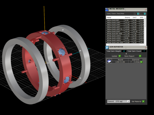Screen dimensions: 154x115
Task: Click the green arrow beside Update
Action: coord(120,56)
